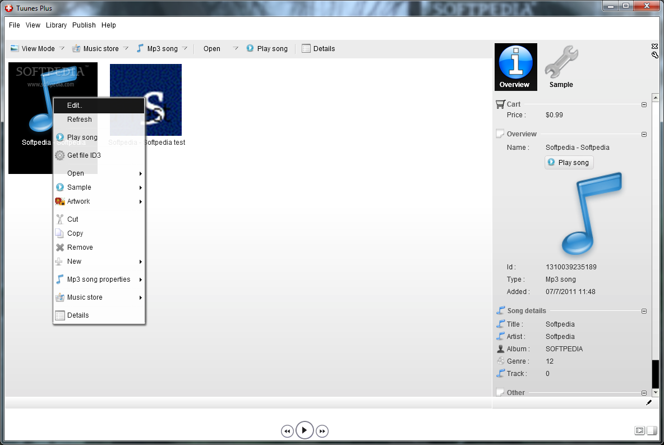Click the Open toolbar button

[212, 48]
